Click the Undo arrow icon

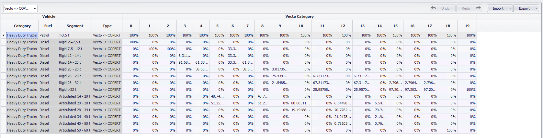click(x=434, y=8)
